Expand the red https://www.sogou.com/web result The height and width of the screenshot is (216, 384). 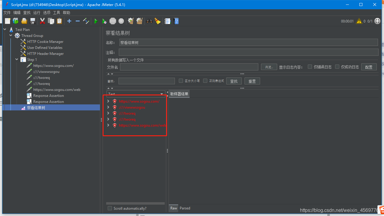pyautogui.click(x=108, y=125)
